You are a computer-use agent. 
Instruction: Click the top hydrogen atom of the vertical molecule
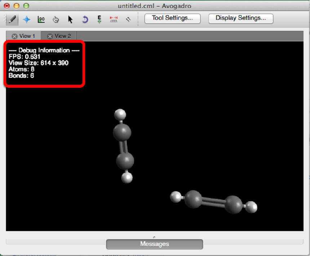pyautogui.click(x=120, y=115)
